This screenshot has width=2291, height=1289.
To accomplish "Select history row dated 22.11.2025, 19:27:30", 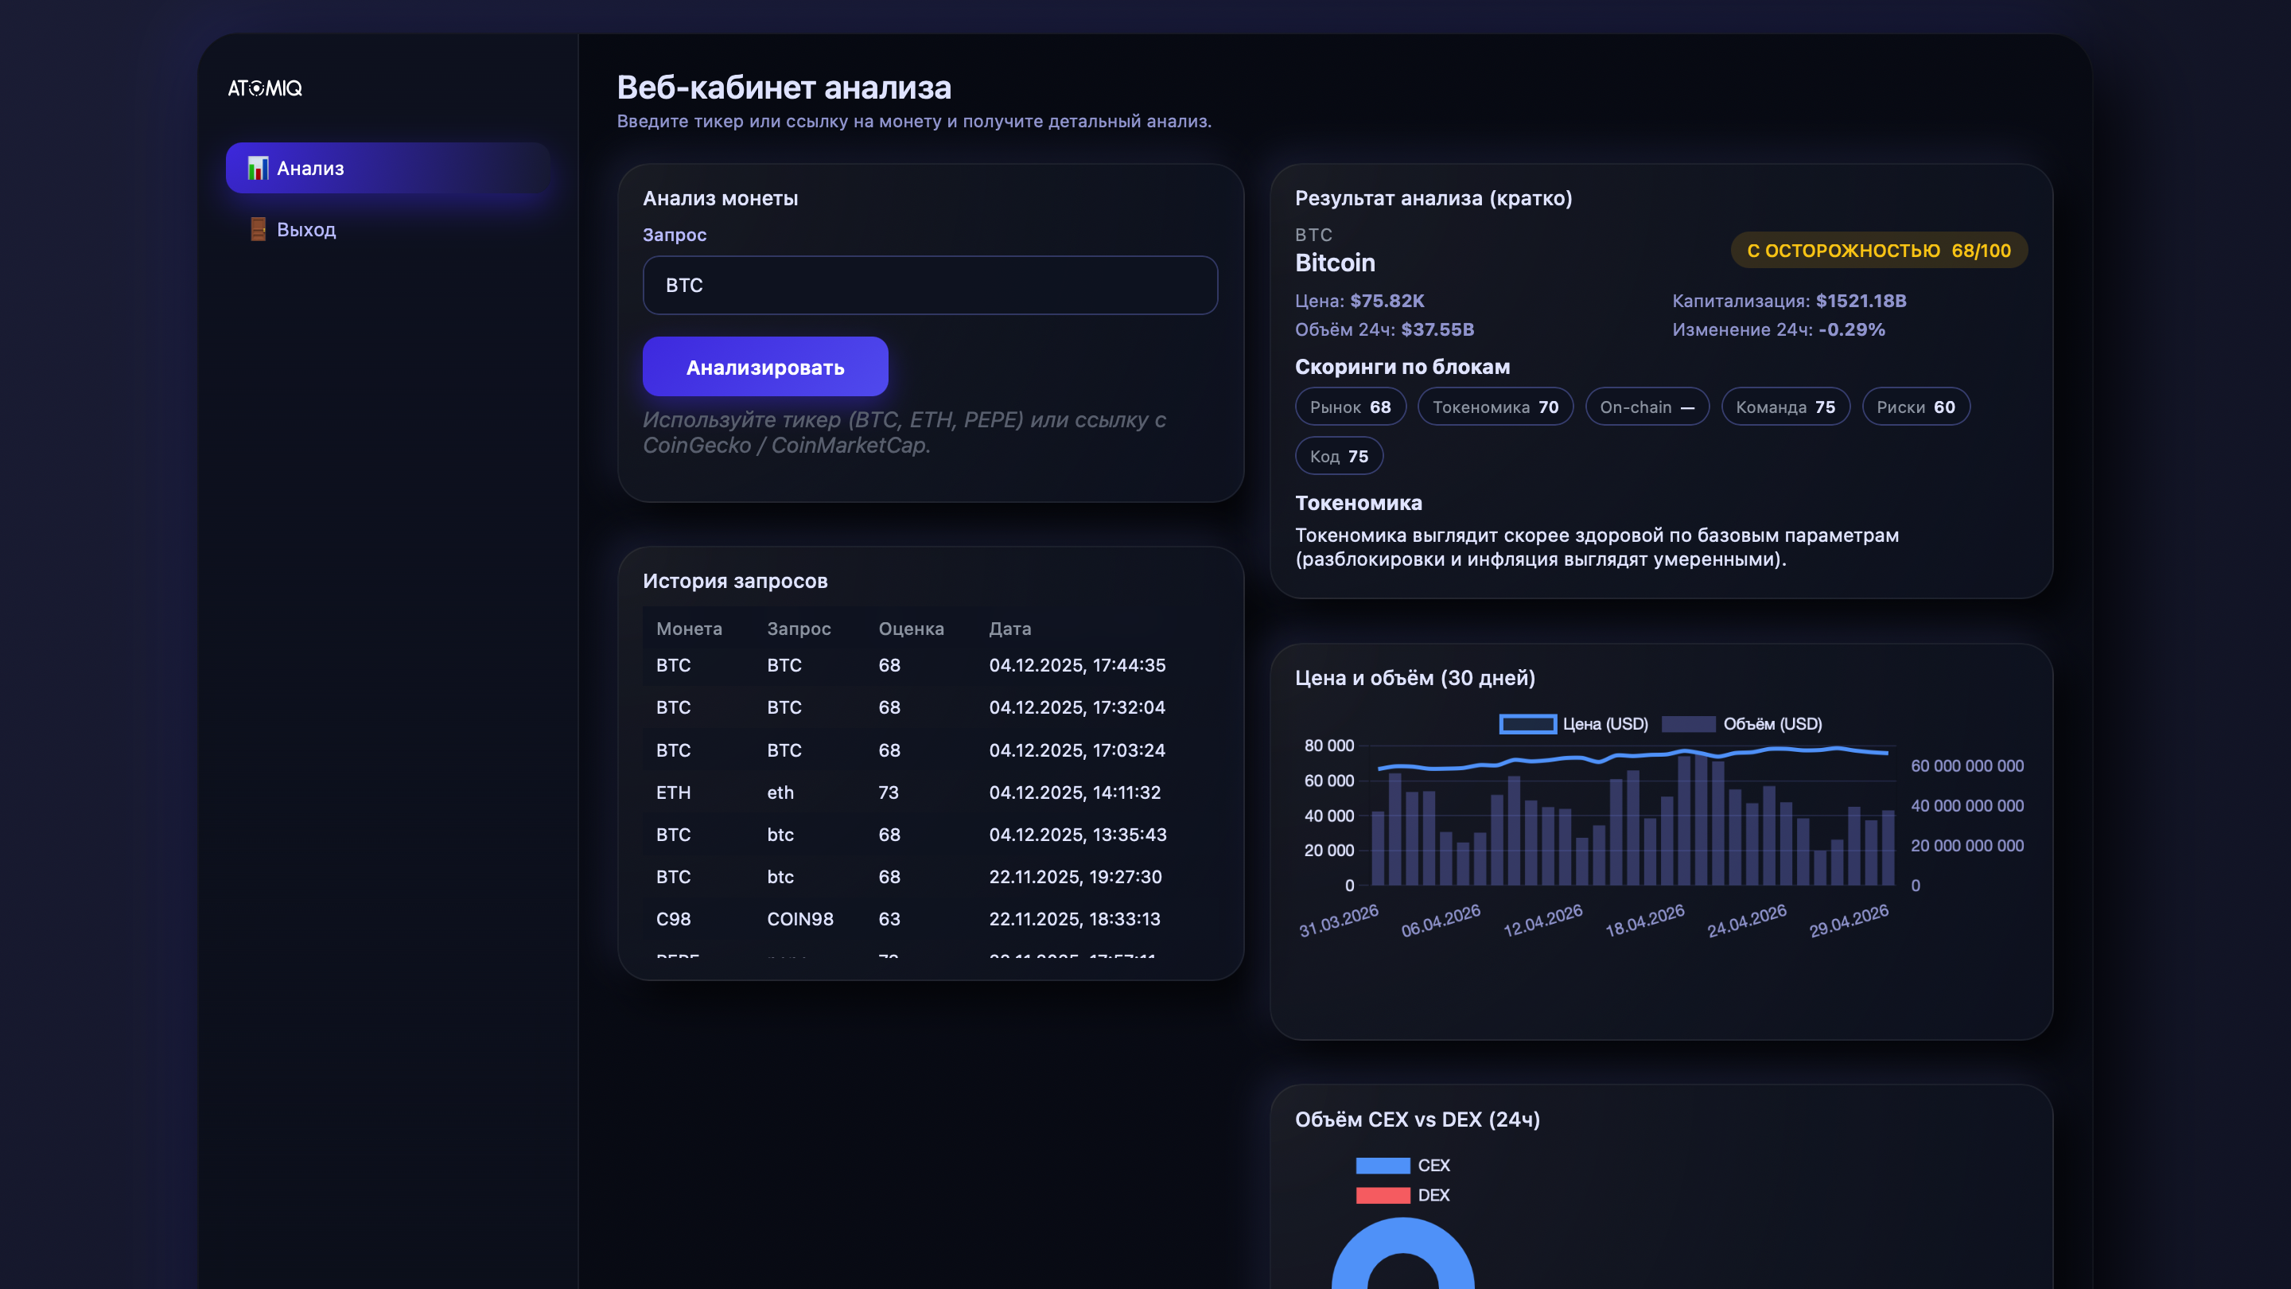I will coord(930,877).
